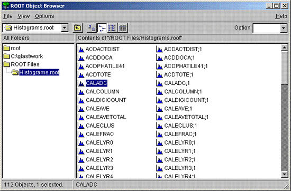291x191 pixels.
Task: Switch to details view mode
Action: (123, 28)
